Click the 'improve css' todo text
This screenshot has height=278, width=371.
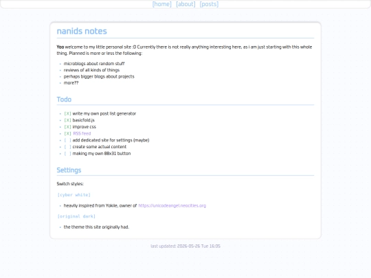85,127
